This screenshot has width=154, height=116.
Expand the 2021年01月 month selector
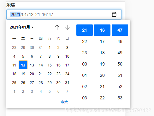(21, 27)
